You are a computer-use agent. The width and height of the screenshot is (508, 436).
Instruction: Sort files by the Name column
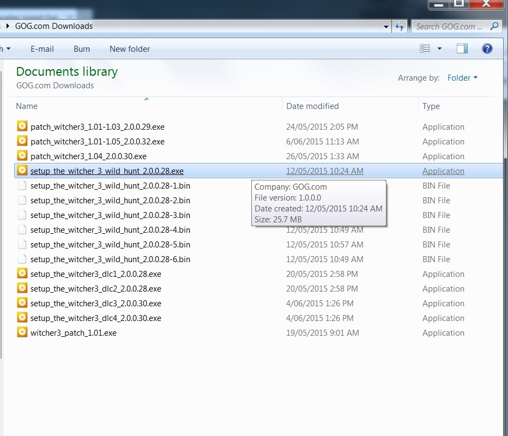coord(27,106)
